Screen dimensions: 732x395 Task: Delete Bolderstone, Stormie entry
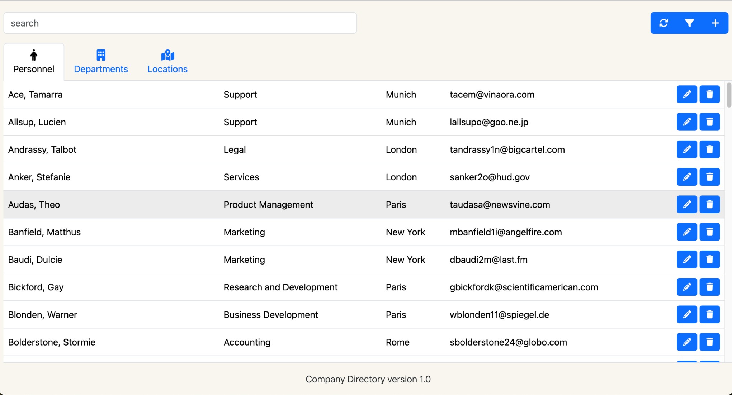(x=709, y=342)
